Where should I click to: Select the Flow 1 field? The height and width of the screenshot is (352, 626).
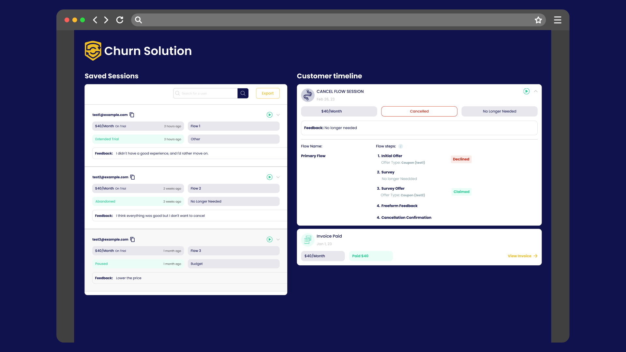point(233,126)
